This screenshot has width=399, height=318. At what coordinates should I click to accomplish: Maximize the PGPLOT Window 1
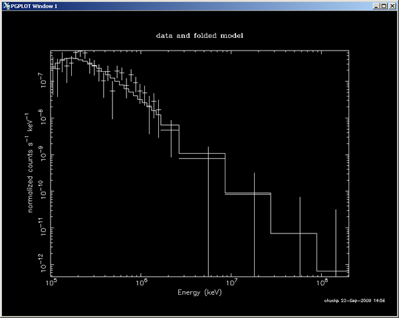(384, 6)
